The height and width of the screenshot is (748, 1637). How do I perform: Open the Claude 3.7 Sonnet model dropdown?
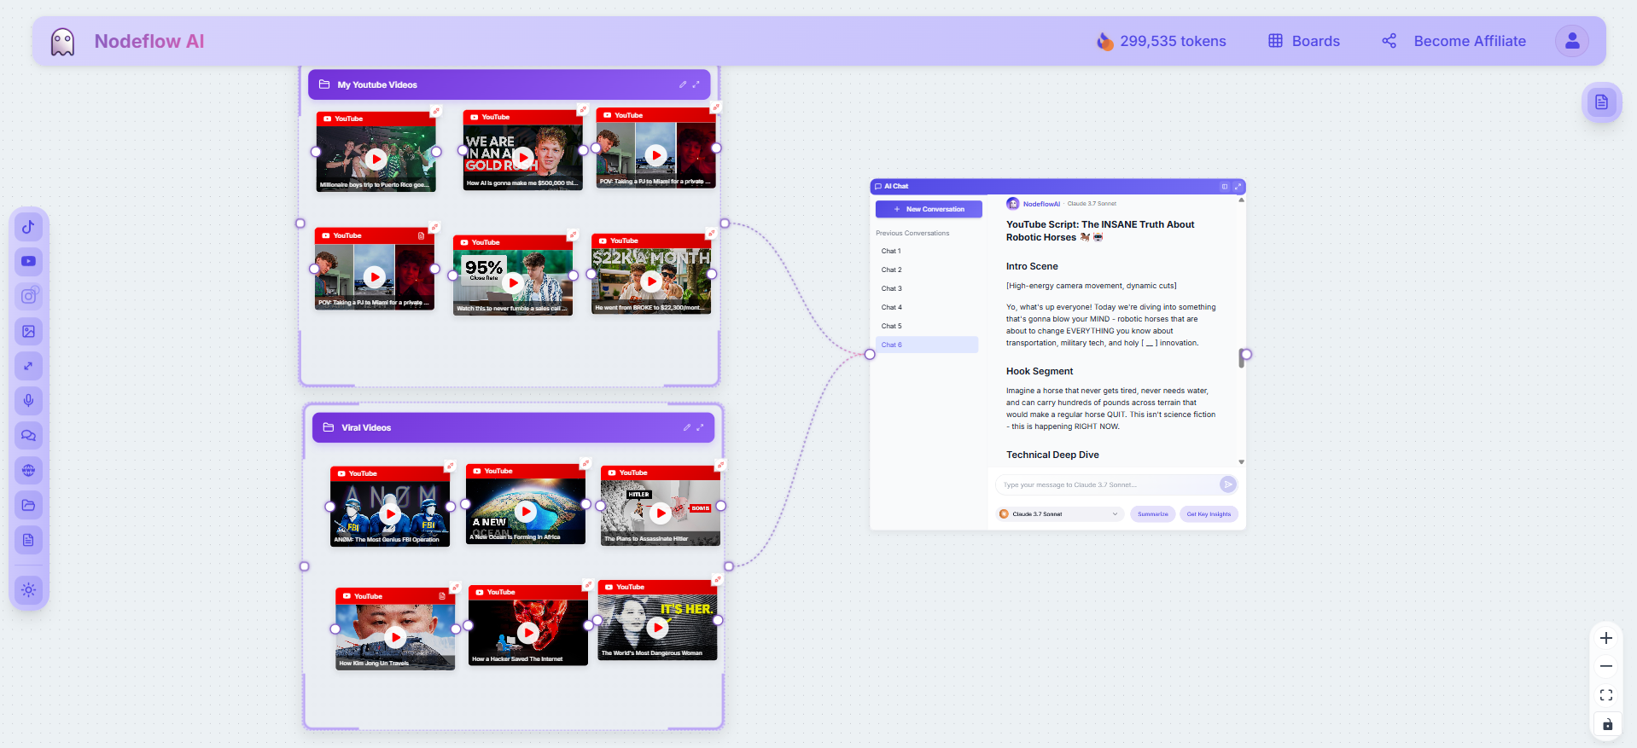(x=1058, y=514)
